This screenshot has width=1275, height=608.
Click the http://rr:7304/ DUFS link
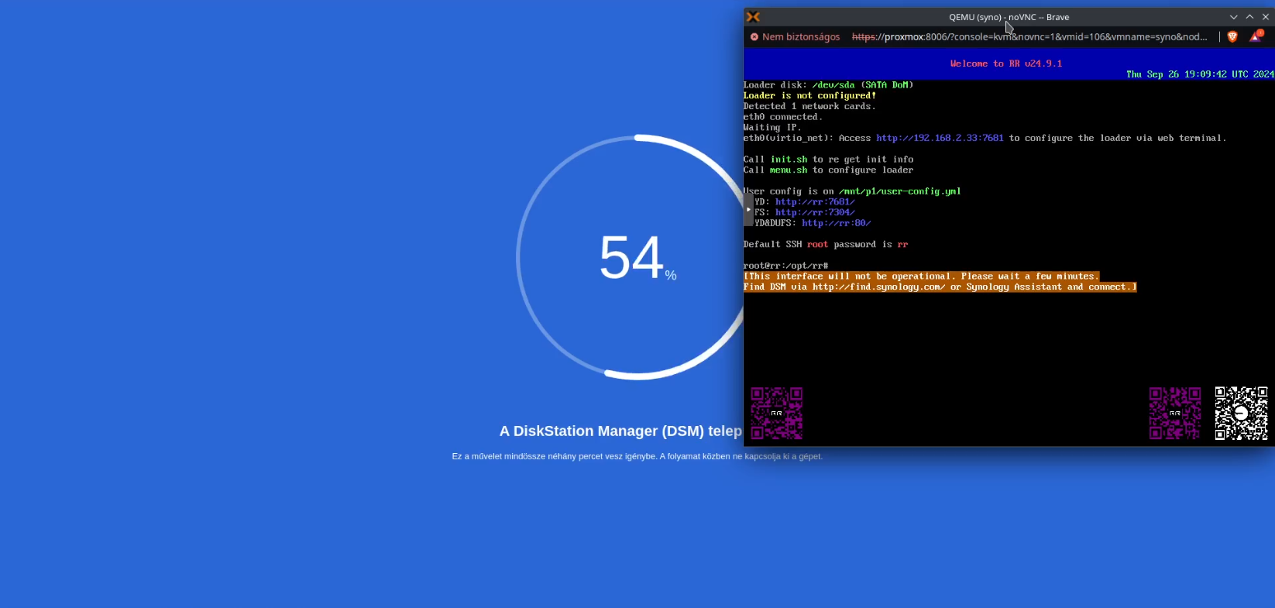click(815, 212)
